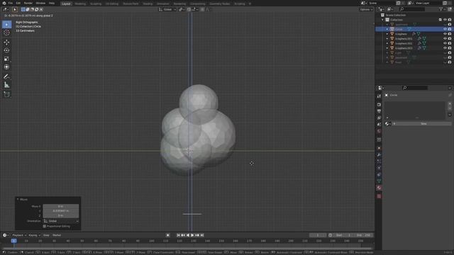Hide Icosphere.001 in the viewport
This screenshot has height=255, width=454.
[x=445, y=38]
